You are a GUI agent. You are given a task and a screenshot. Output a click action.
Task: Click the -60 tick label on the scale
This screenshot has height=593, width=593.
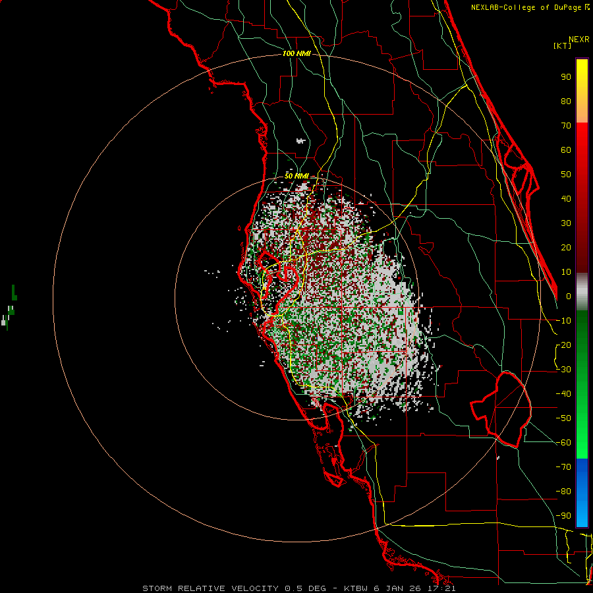(x=563, y=443)
